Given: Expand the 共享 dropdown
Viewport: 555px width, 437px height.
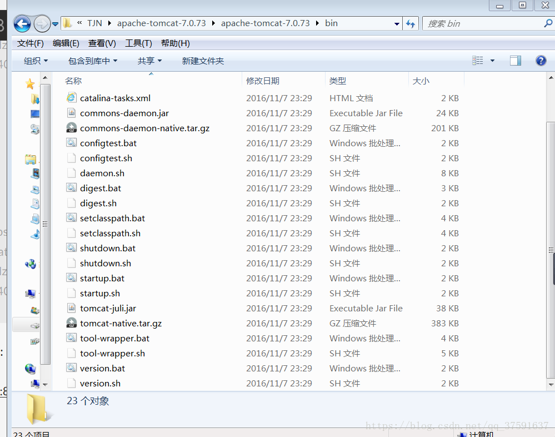Looking at the screenshot, I should [150, 61].
